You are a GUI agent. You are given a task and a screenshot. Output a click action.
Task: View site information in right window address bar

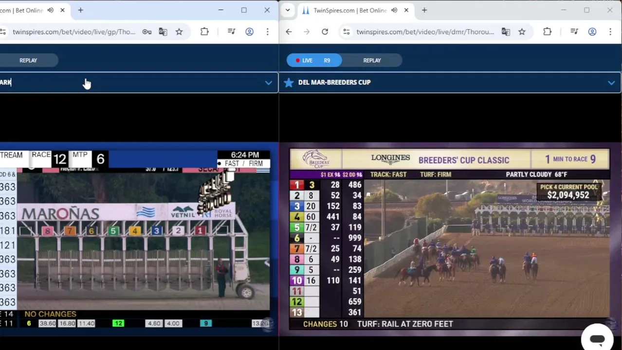click(x=347, y=32)
